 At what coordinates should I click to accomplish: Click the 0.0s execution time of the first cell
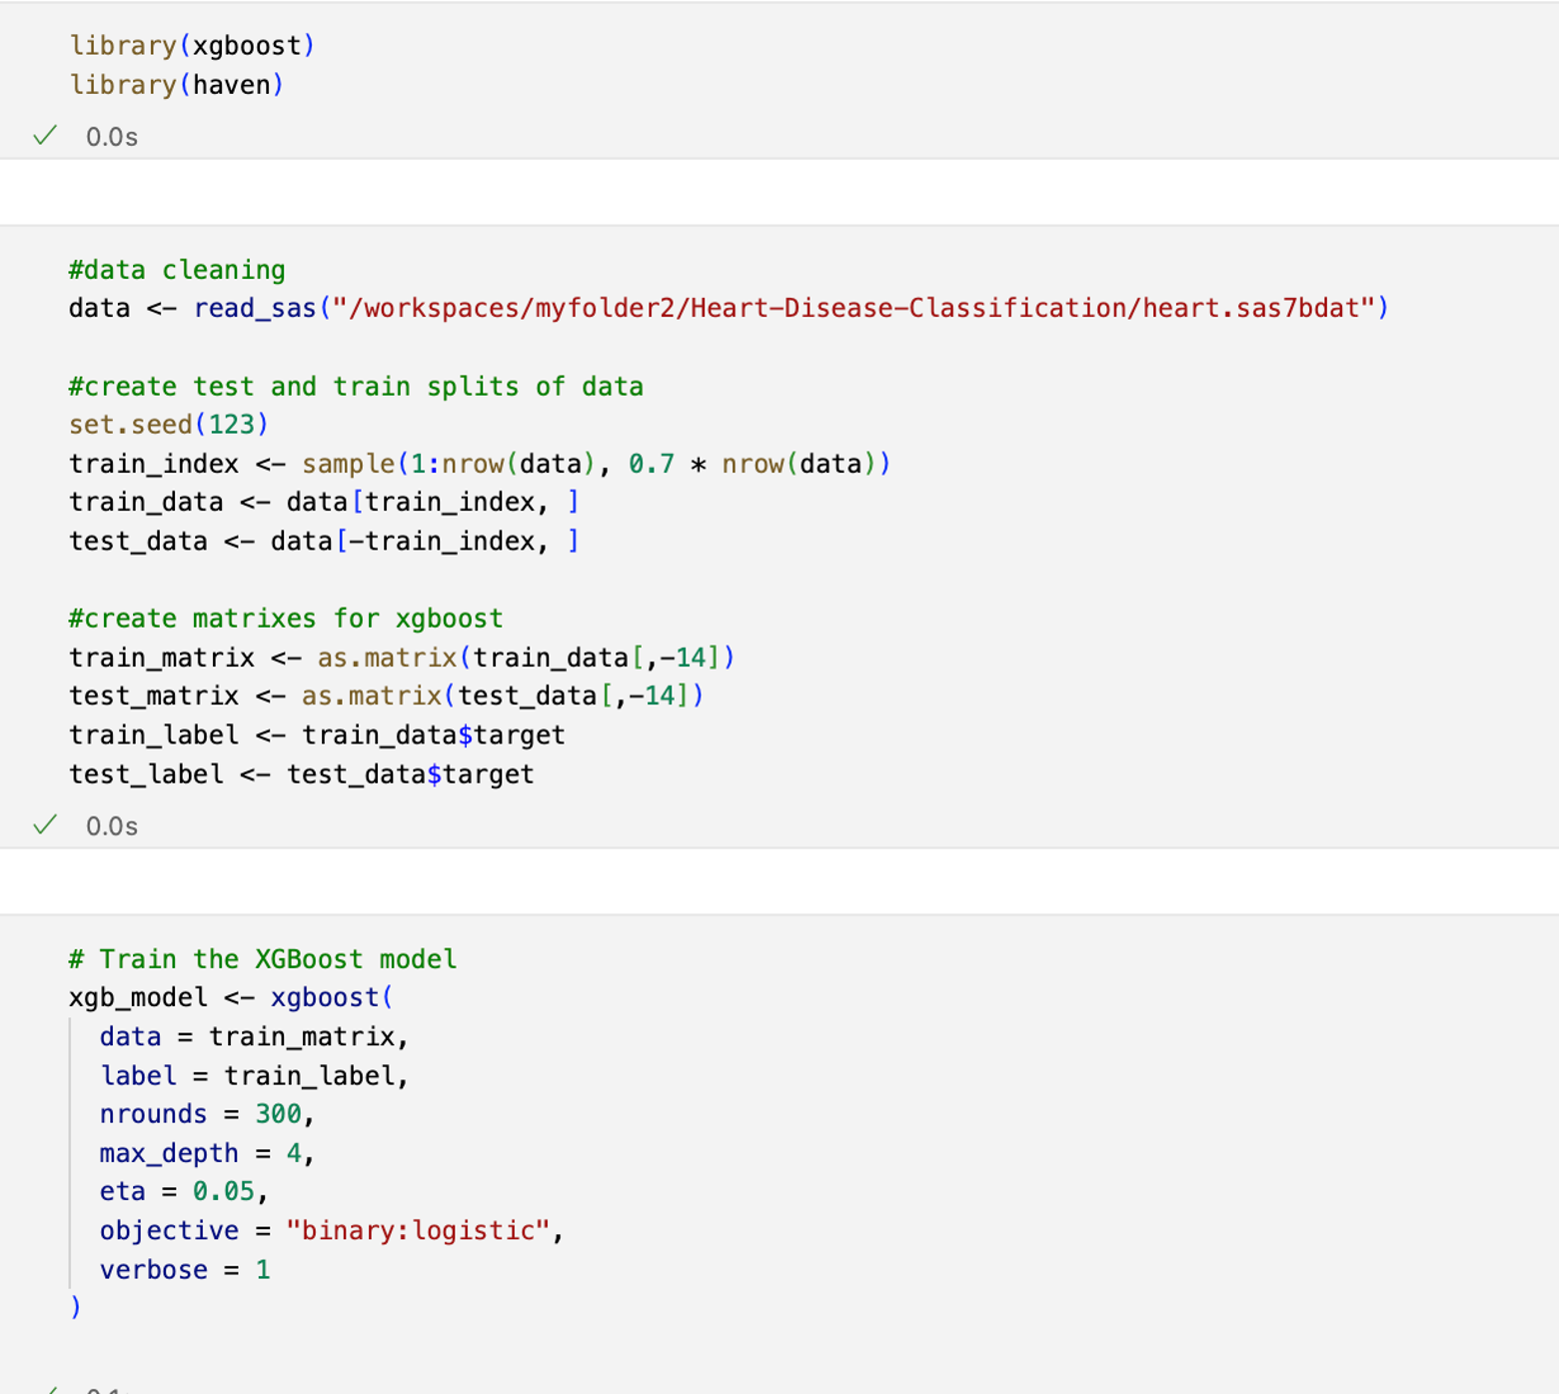[x=112, y=137]
